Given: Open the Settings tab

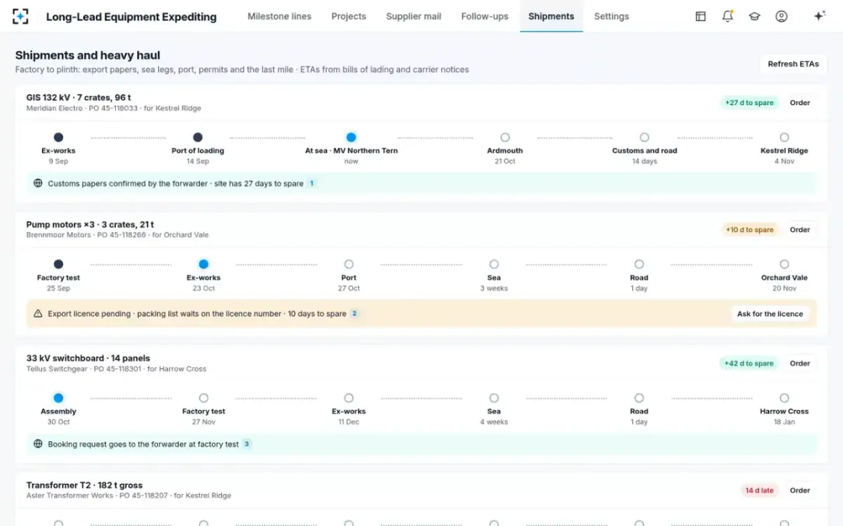Looking at the screenshot, I should 612,16.
